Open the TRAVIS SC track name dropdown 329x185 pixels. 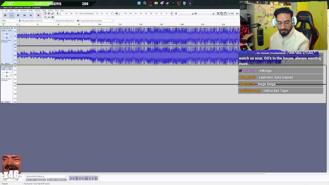pos(8,28)
